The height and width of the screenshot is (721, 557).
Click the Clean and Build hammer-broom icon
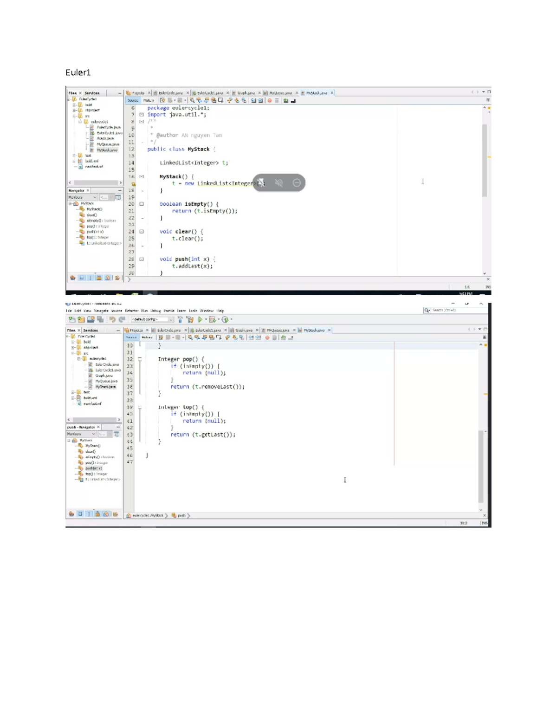[x=190, y=319]
